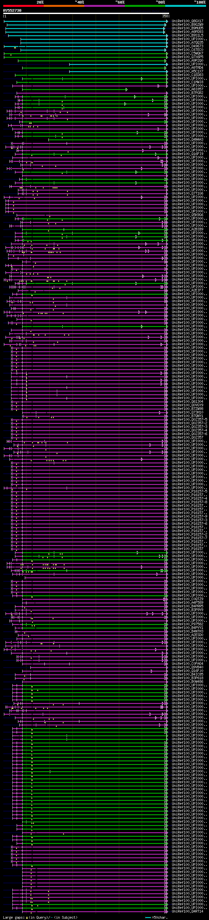This screenshot has width=209, height=920.
Task: Open hit UniRef100_A7QQ35
Action: pos(187,42)
